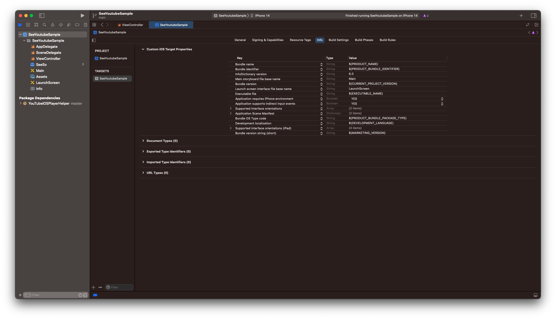Click the Run (play) button
The width and height of the screenshot is (556, 319).
[x=82, y=16]
